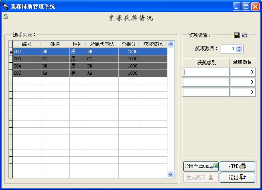262x190 pixels.
Task: Click name cell CC in row 003
Action: pos(55,59)
